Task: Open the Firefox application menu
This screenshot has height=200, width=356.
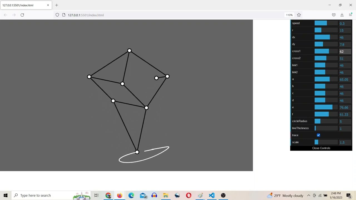Action: pyautogui.click(x=350, y=15)
